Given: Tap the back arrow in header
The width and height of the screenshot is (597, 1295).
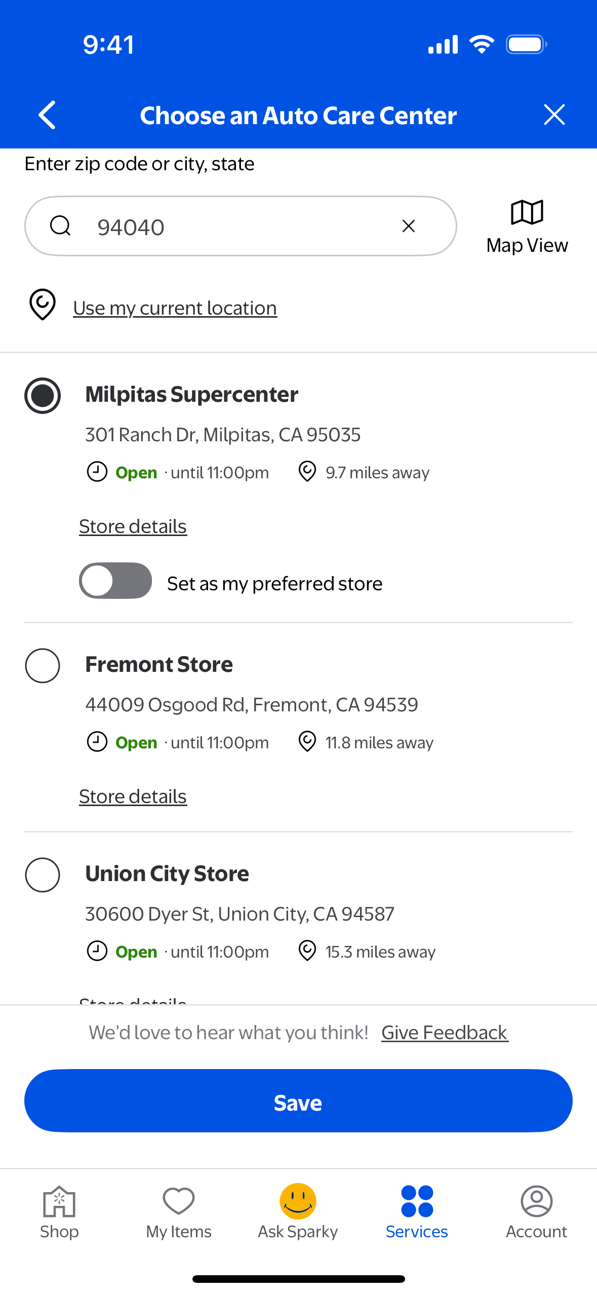Looking at the screenshot, I should click(x=47, y=115).
